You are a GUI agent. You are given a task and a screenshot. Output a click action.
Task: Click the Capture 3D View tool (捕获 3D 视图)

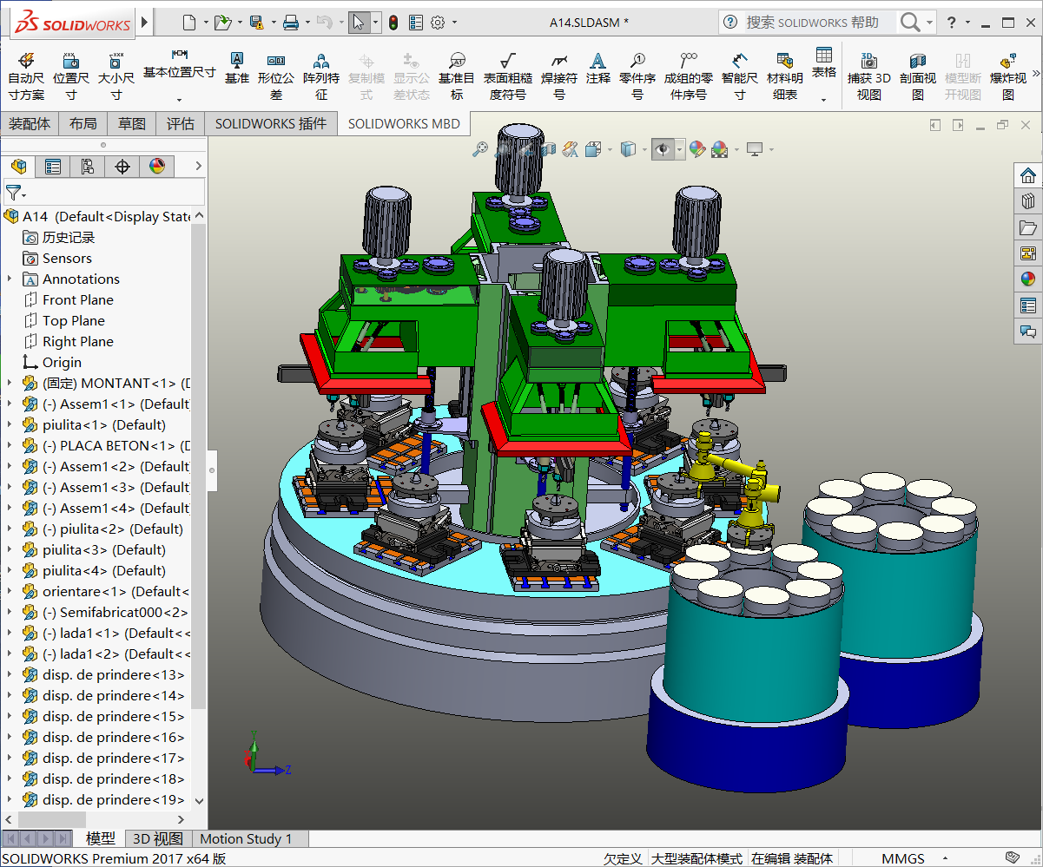pos(869,76)
